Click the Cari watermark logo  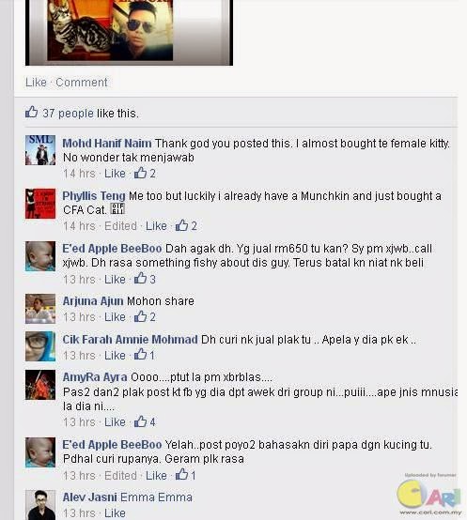[x=429, y=494]
